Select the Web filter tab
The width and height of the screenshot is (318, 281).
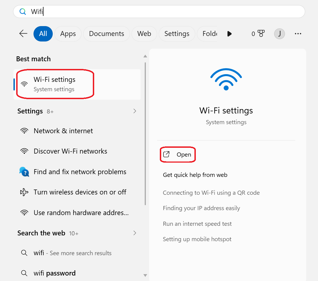(x=144, y=34)
